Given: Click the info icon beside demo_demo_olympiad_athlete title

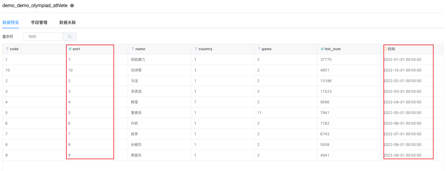Looking at the screenshot, I should [71, 5].
